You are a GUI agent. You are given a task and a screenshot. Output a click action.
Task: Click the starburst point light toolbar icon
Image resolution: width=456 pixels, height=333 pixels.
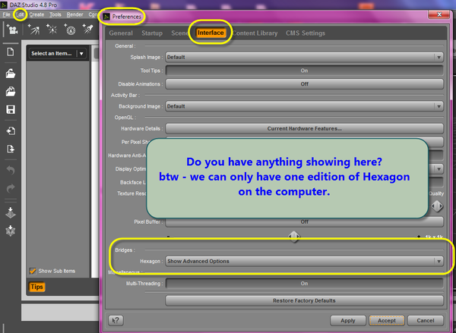click(x=52, y=30)
